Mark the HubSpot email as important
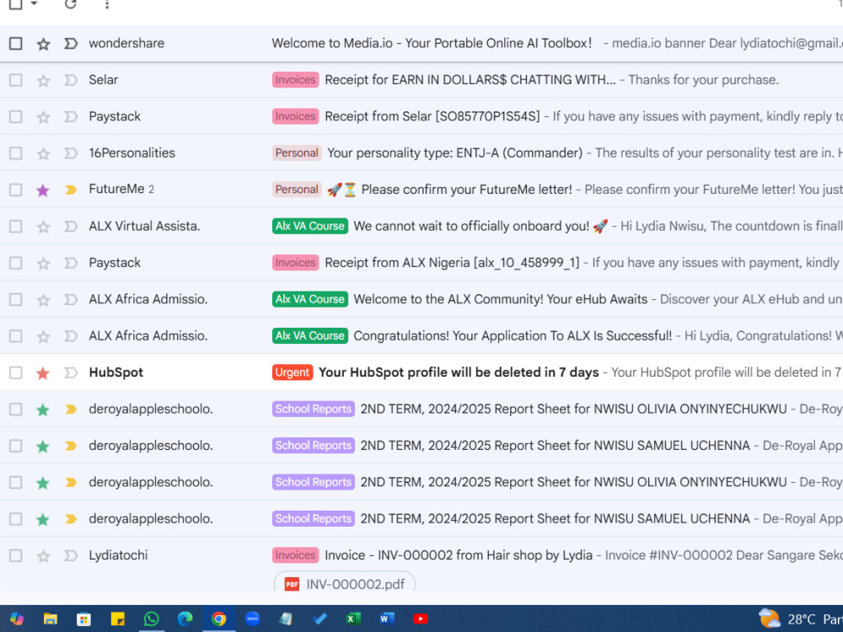This screenshot has width=843, height=632. coord(71,372)
